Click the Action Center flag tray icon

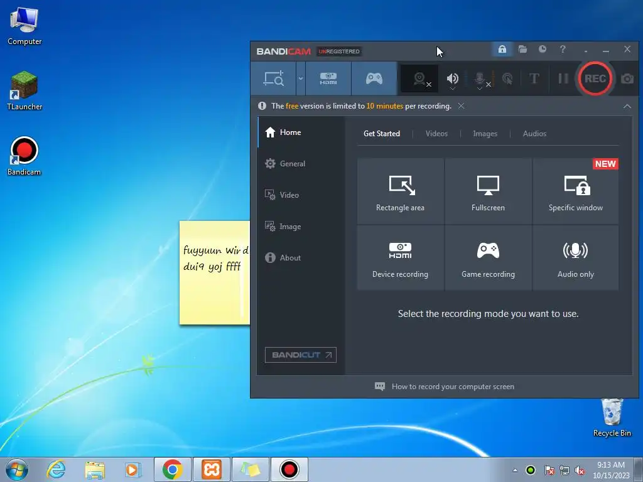tap(549, 470)
